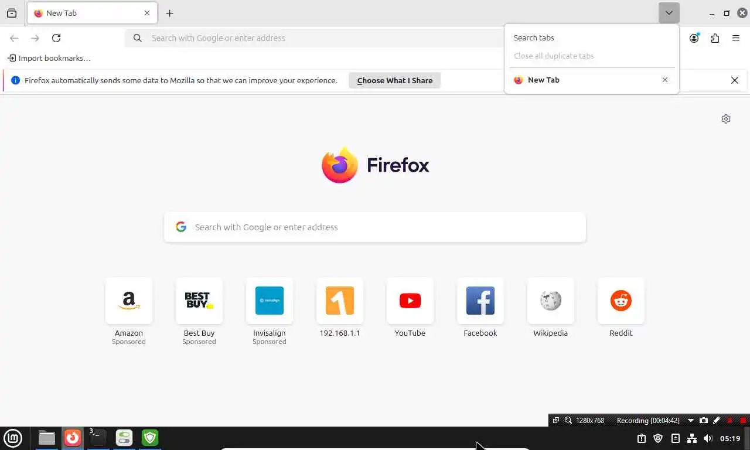This screenshot has height=450, width=750.
Task: Open the green toggle settings app in taskbar
Action: tap(124, 438)
